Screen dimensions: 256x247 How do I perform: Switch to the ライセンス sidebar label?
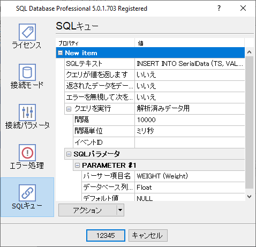[x=27, y=45]
